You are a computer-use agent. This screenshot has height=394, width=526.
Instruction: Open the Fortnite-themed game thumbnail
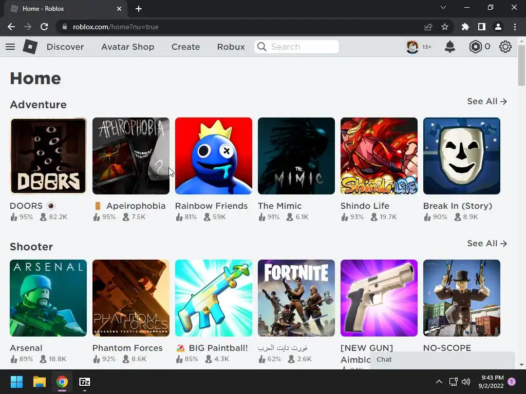[296, 298]
